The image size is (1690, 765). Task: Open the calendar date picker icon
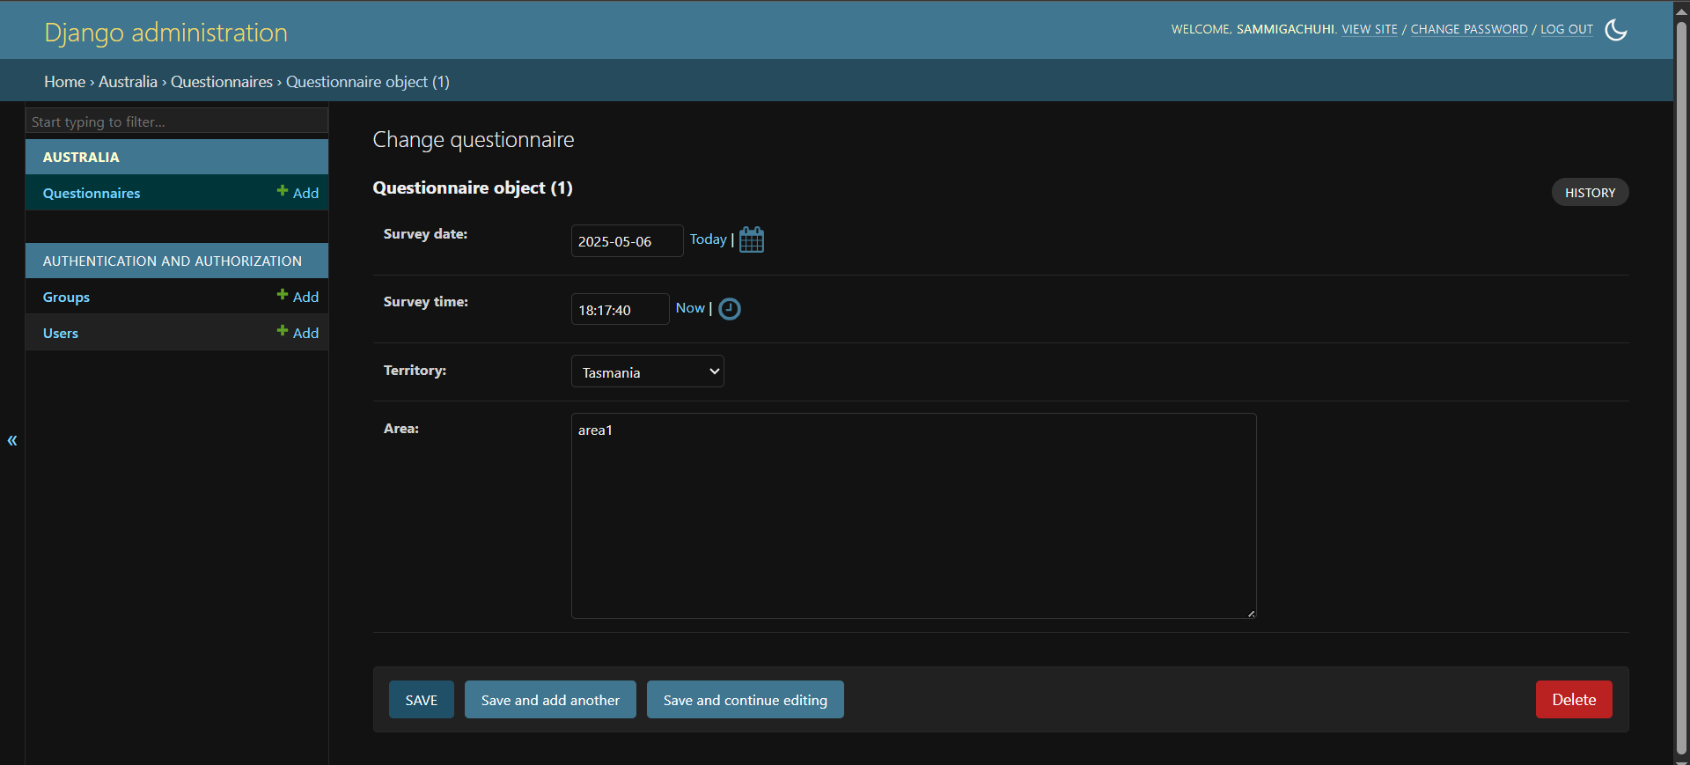coord(751,239)
